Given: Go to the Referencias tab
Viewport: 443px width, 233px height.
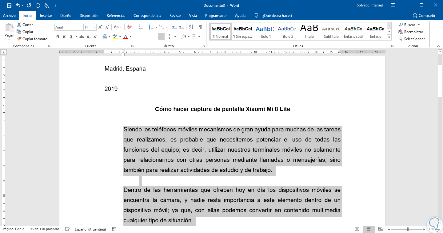Looking at the screenshot, I should click(116, 16).
